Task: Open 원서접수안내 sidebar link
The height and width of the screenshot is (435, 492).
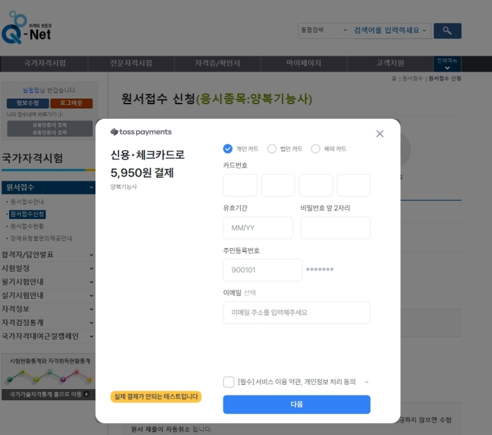Action: (27, 202)
